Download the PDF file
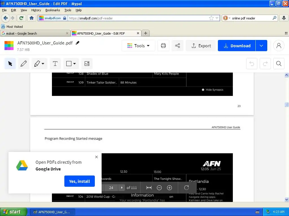This screenshot has width=289, height=216. 237,46
